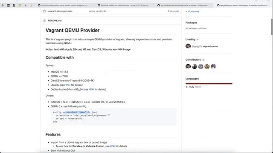Open the 'Ignore vendor dir' commit message
The height and width of the screenshot is (153, 273).
click(x=97, y=11)
